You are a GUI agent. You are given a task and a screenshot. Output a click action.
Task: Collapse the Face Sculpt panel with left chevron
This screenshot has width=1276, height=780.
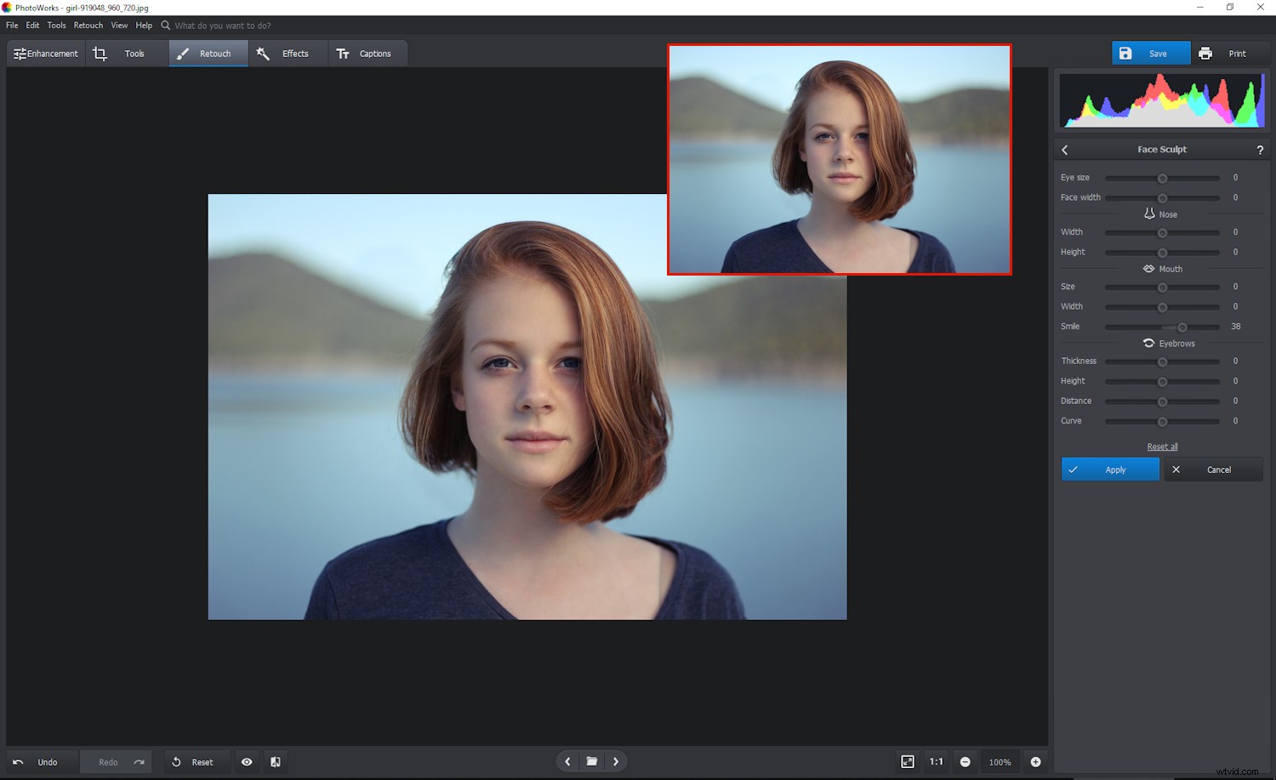(1064, 149)
